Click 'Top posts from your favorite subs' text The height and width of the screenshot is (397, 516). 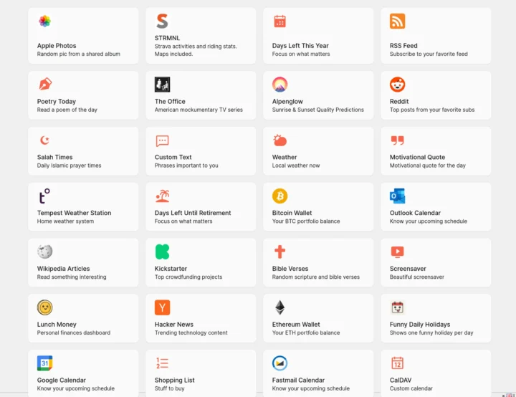432,110
